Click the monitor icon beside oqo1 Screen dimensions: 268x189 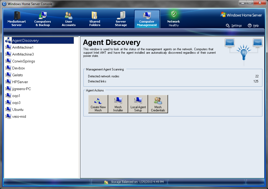pyautogui.click(x=8, y=96)
